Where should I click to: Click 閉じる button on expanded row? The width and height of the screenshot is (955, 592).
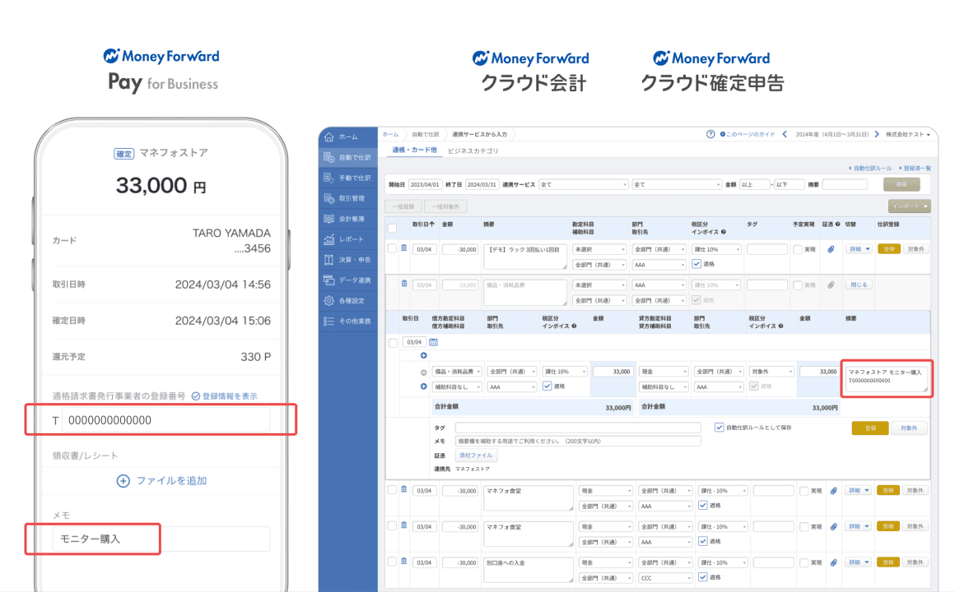pos(859,285)
